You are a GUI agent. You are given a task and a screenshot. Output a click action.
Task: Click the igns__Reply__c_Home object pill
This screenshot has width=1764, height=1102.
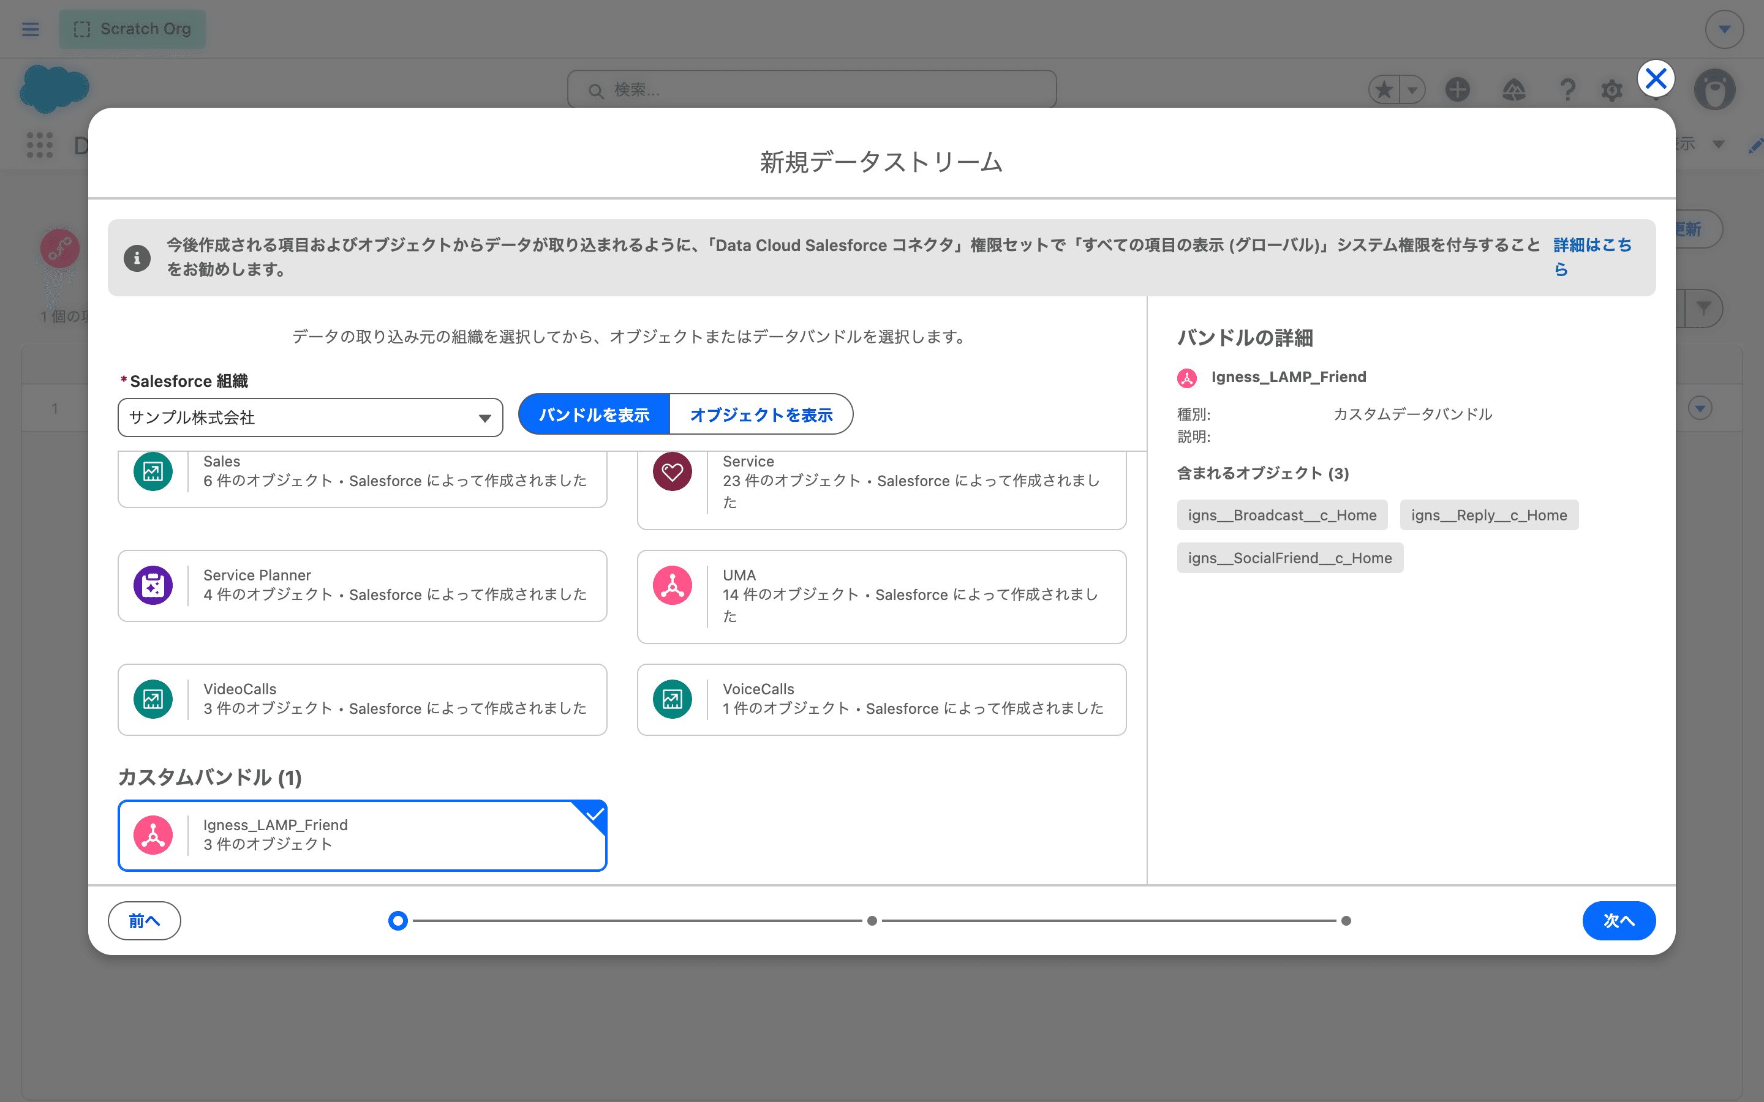[1488, 515]
